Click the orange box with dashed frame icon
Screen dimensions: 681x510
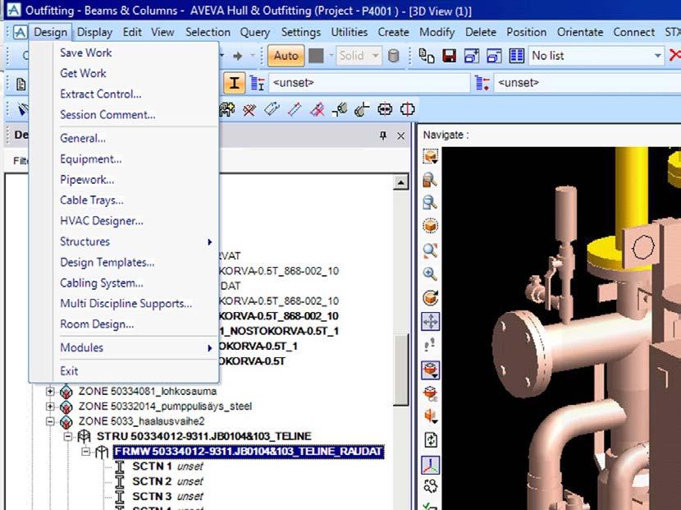click(x=431, y=157)
